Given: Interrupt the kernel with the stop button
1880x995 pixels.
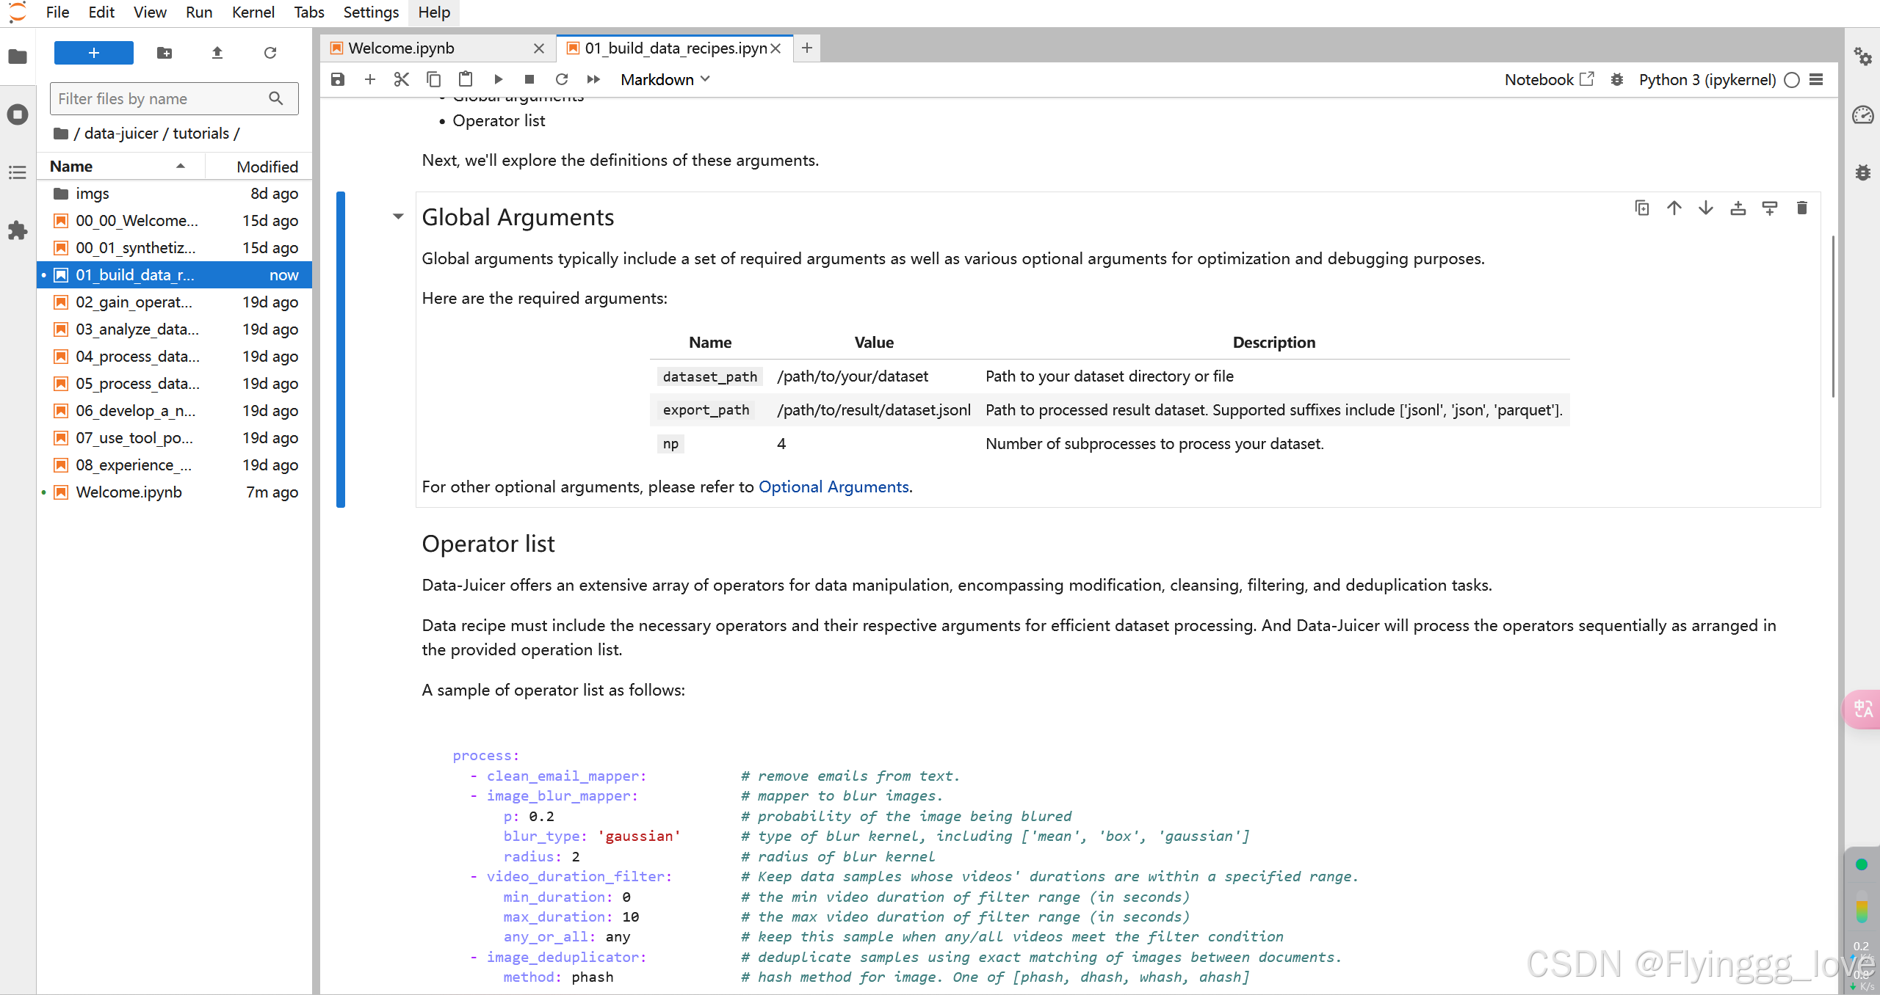Looking at the screenshot, I should click(x=529, y=79).
